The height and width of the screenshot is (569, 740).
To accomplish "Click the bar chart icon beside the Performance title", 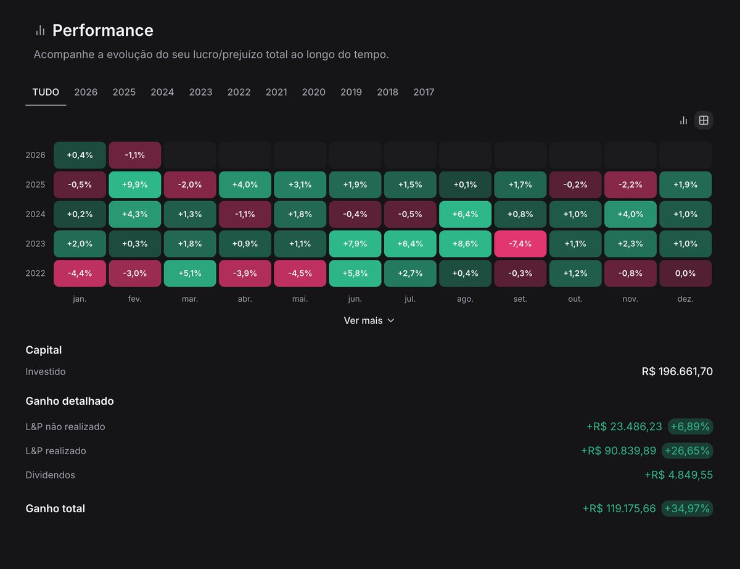I will click(39, 30).
